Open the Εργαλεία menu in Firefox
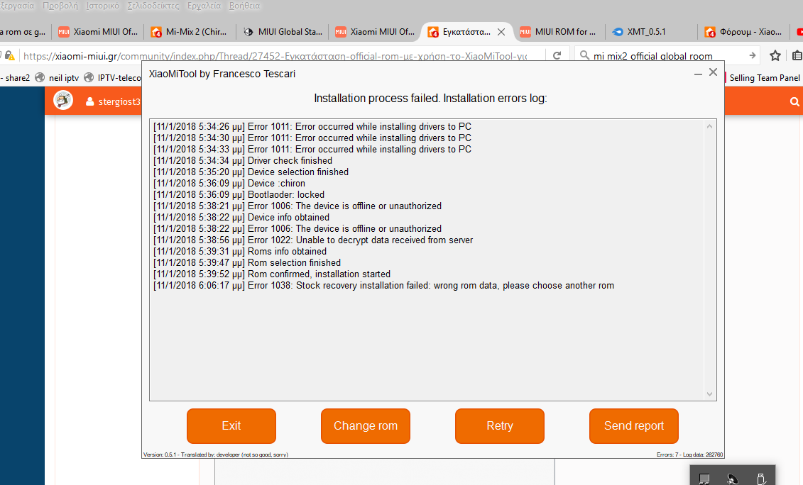 [204, 6]
